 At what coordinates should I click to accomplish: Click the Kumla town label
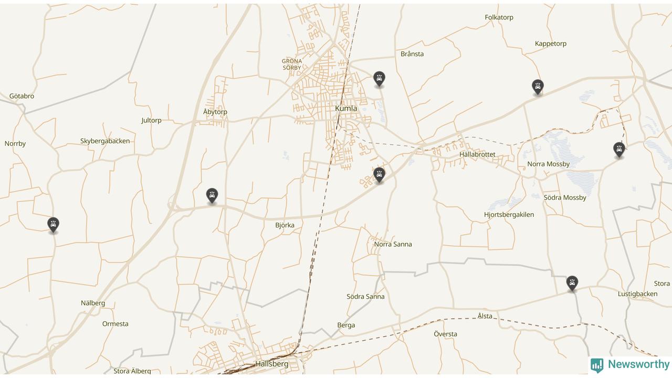(346, 109)
